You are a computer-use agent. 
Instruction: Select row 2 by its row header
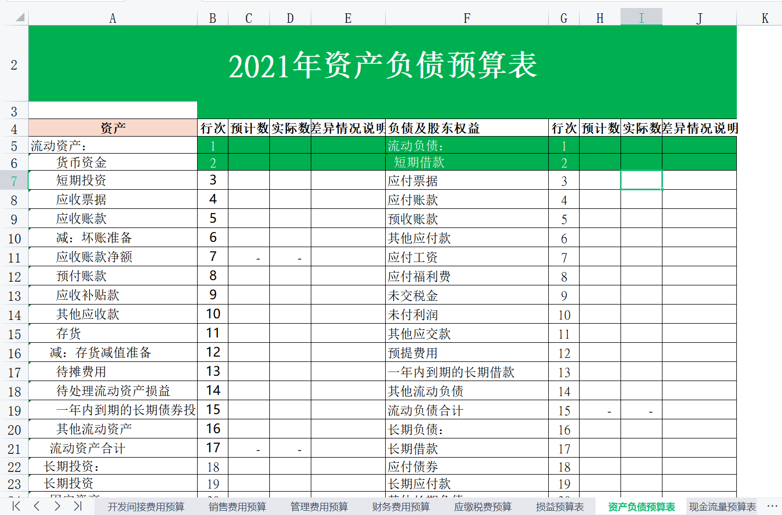pos(14,65)
